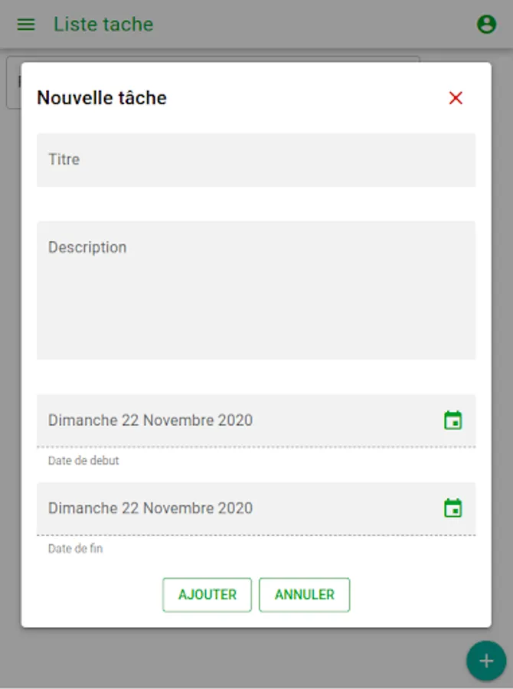
Task: Click the Liste tache app title
Action: [x=103, y=24]
